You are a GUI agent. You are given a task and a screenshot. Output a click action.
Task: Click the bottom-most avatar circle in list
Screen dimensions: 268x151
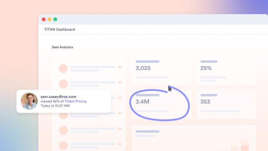click(63, 146)
